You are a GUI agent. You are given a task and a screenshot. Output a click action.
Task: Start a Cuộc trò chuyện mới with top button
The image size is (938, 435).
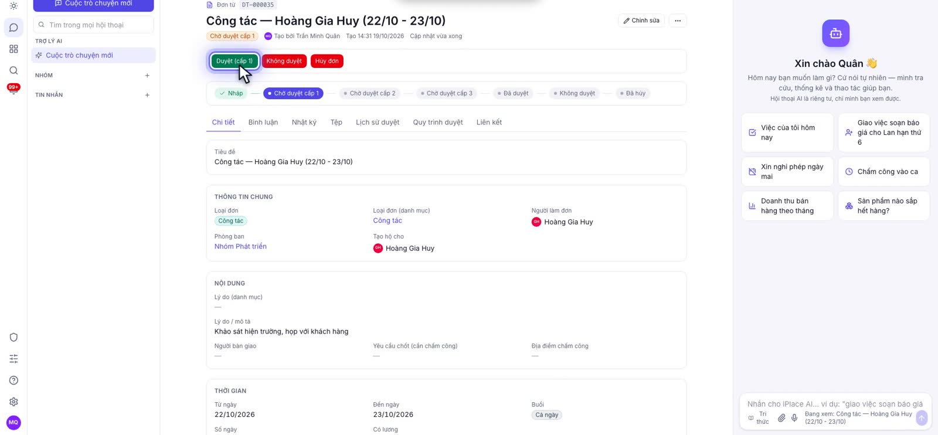pyautogui.click(x=94, y=5)
